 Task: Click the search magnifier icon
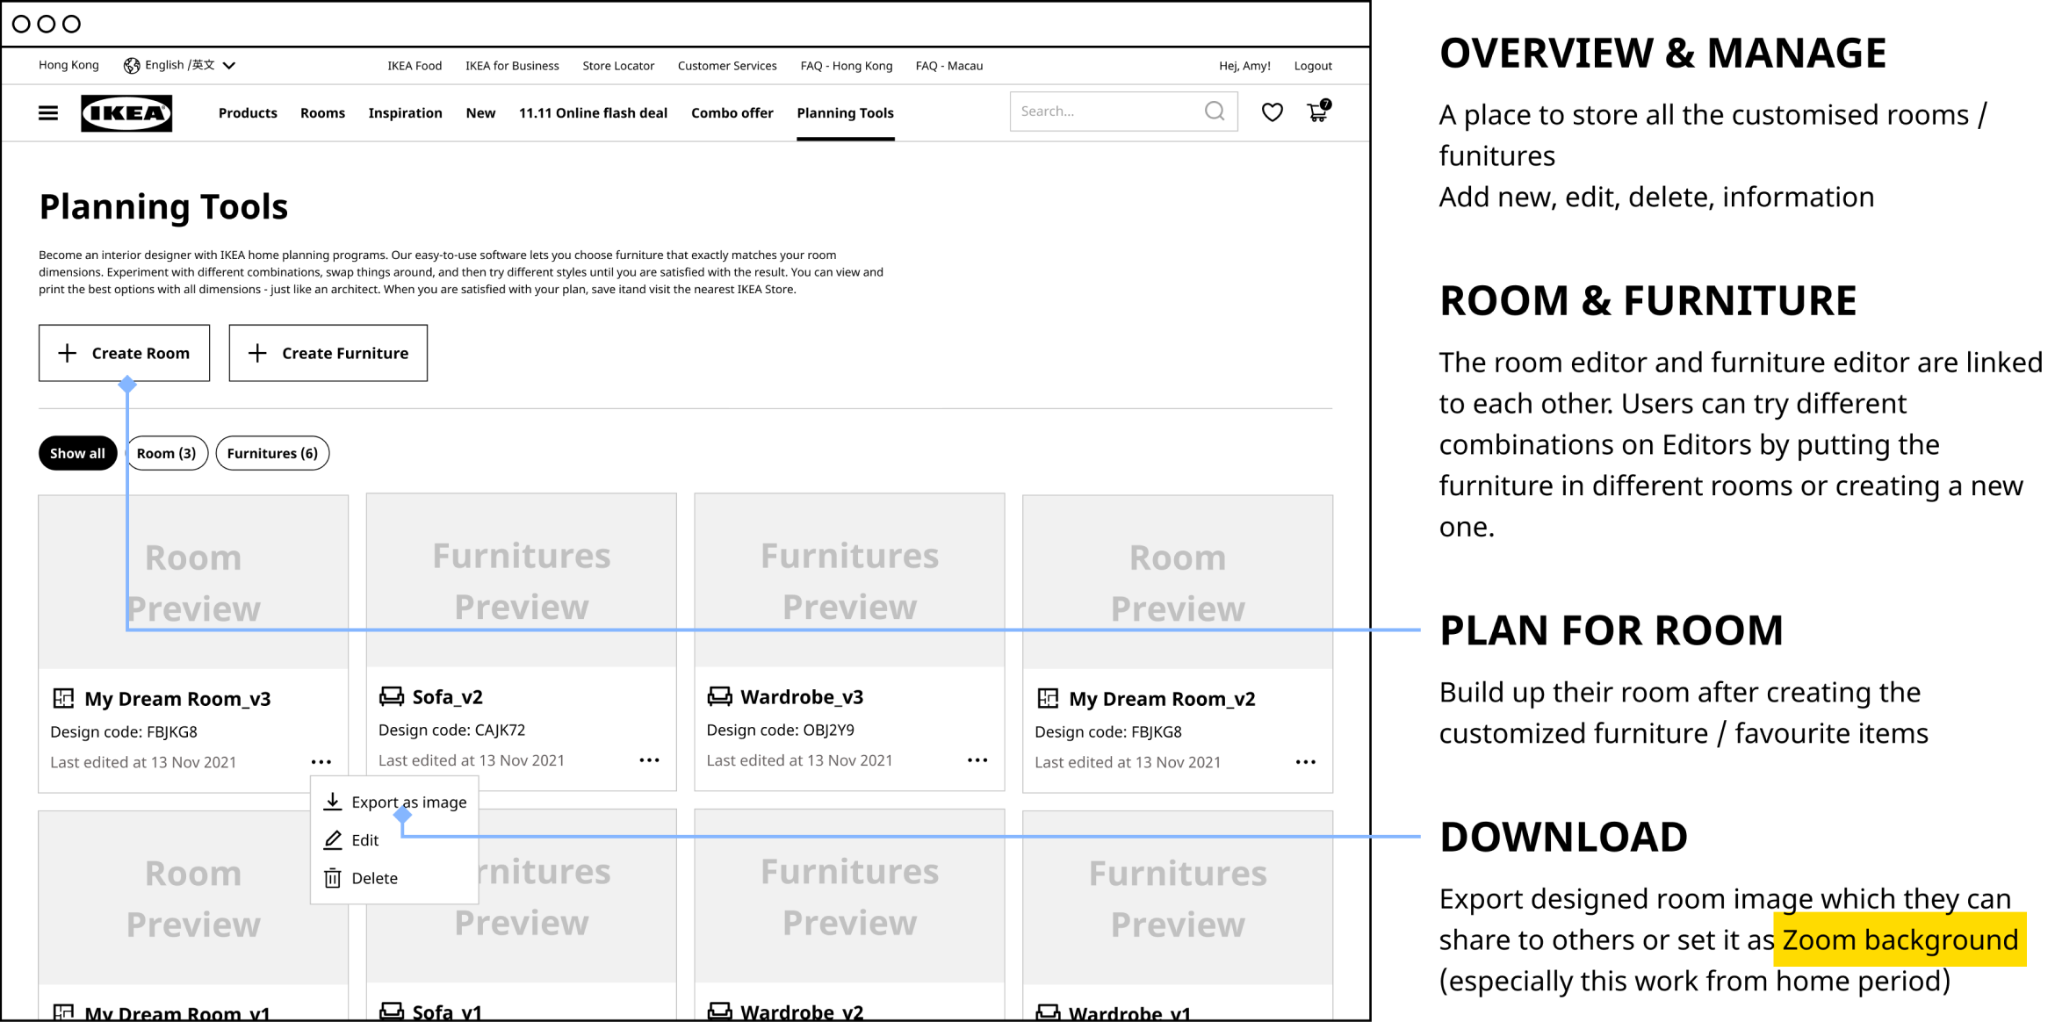pos(1215,112)
